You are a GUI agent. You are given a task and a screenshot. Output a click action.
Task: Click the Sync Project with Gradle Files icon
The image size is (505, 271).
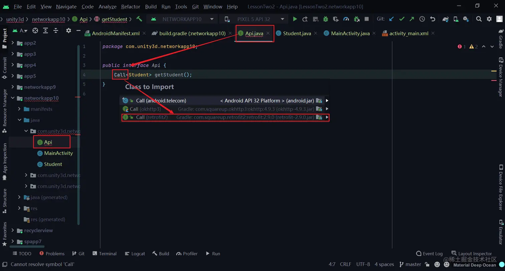point(446,19)
